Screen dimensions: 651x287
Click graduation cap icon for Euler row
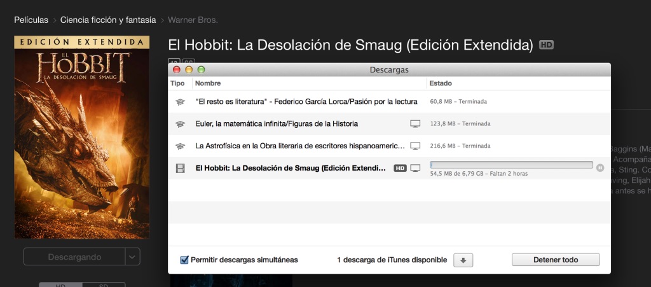click(180, 123)
